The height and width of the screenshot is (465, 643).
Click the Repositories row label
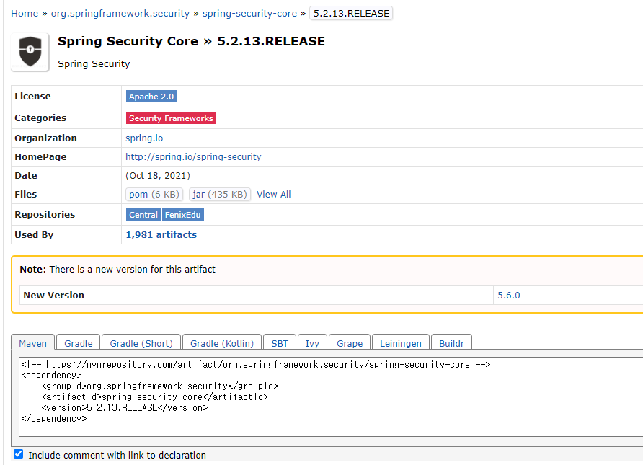pos(45,214)
